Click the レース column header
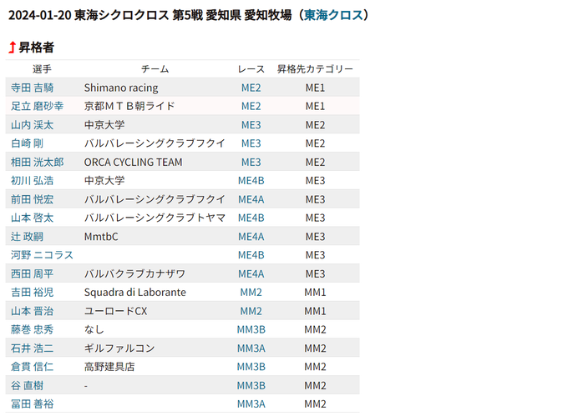 (251, 69)
